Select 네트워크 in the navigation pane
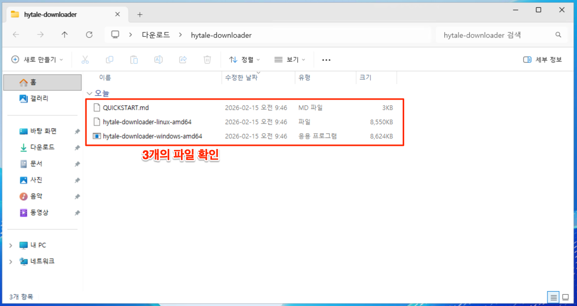 point(42,261)
